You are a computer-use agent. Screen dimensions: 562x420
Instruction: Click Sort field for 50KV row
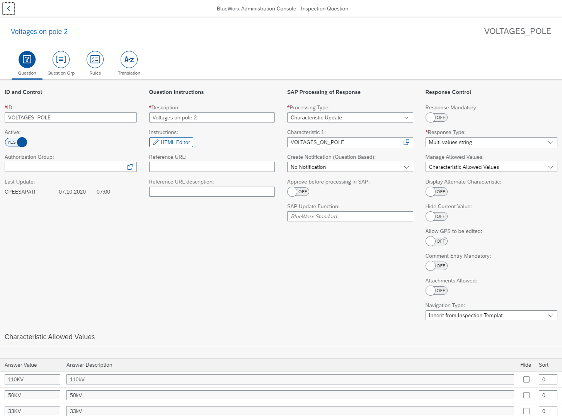tap(548, 395)
